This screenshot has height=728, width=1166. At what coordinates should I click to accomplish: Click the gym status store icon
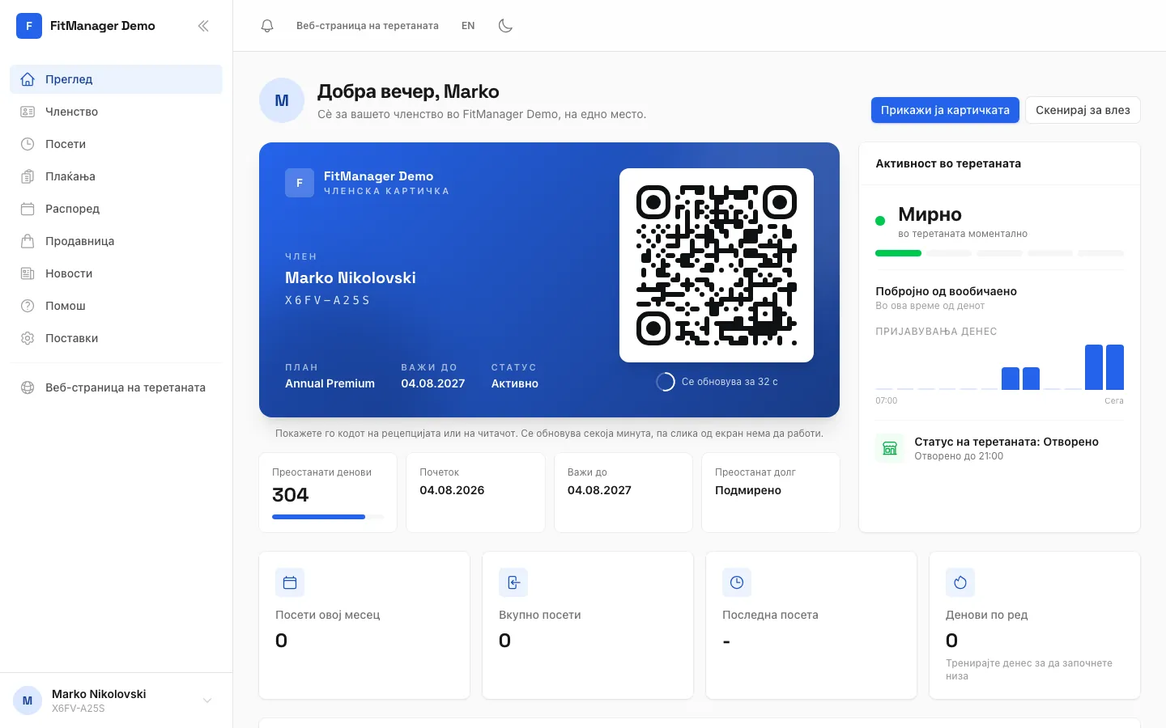tap(890, 448)
